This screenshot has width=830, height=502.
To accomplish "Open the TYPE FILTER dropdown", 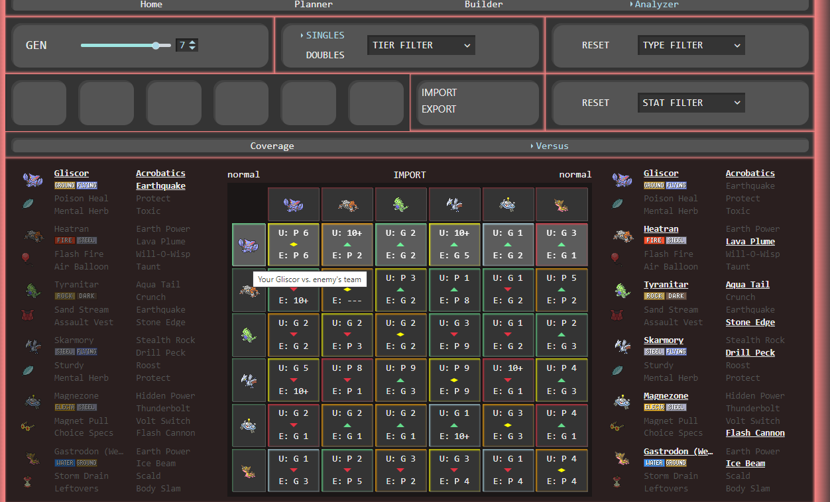I will tap(691, 45).
